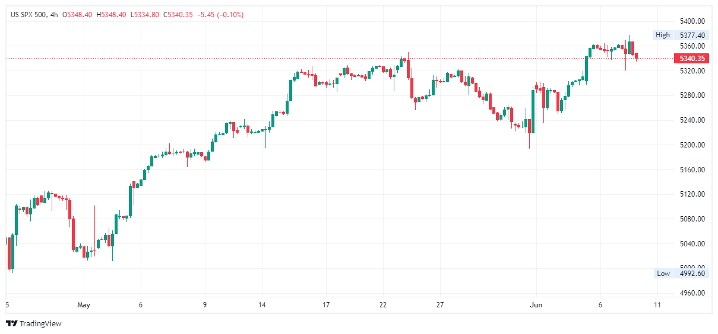The image size is (718, 334).
Task: Click the 5200.00 price axis label
Action: point(692,145)
